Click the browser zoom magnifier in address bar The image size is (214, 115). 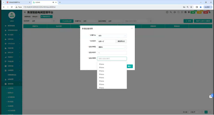pos(188,7)
